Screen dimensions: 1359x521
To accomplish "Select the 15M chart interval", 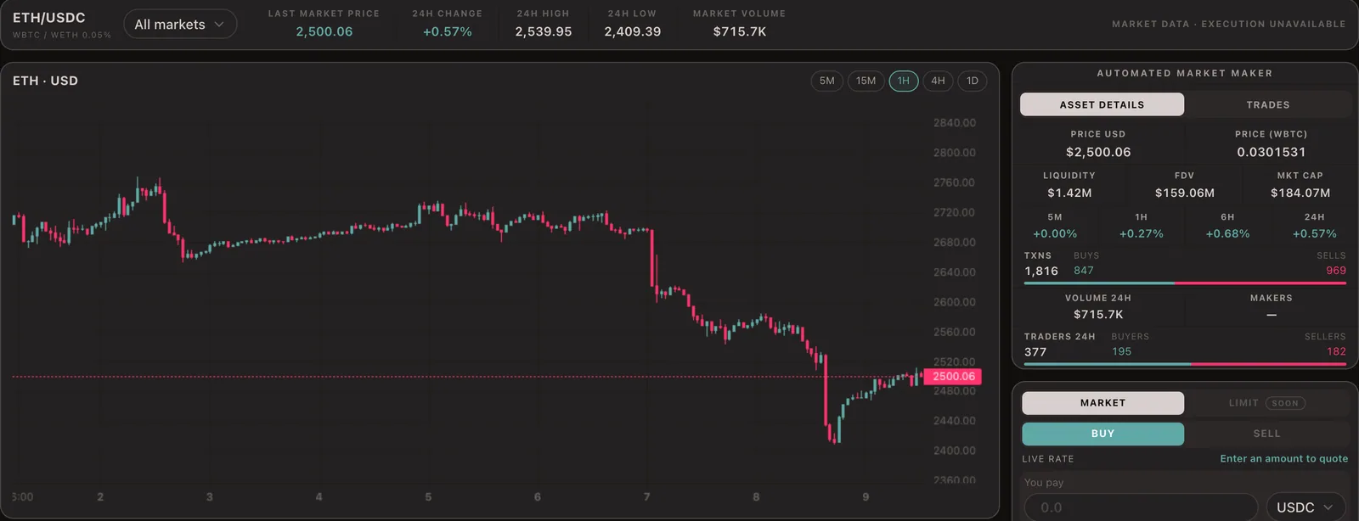I will pos(866,81).
